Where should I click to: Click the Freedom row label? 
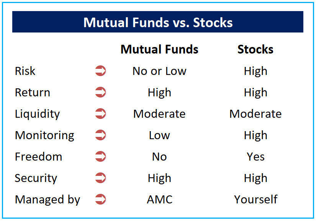(38, 157)
